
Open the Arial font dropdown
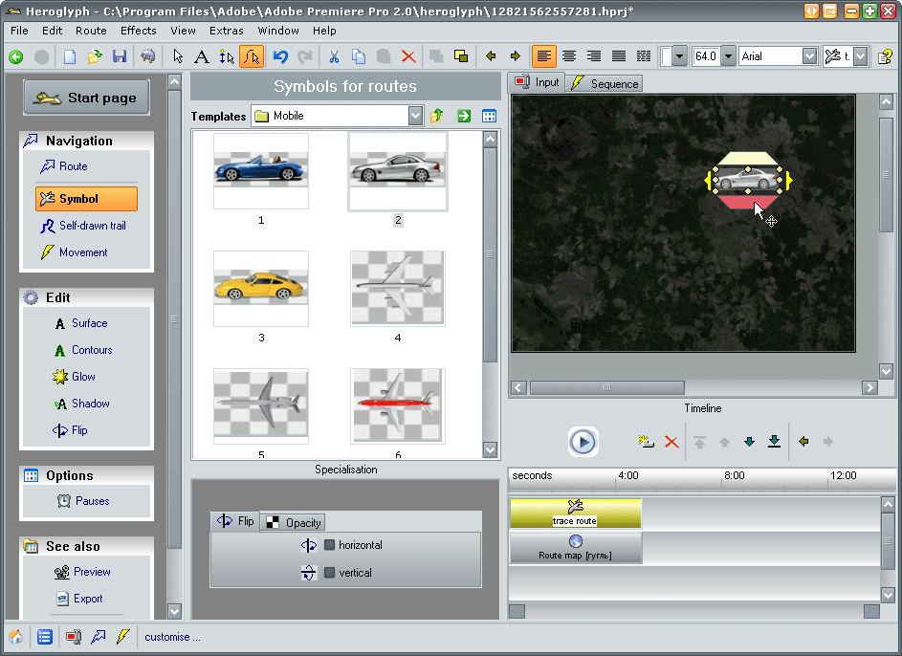(809, 56)
